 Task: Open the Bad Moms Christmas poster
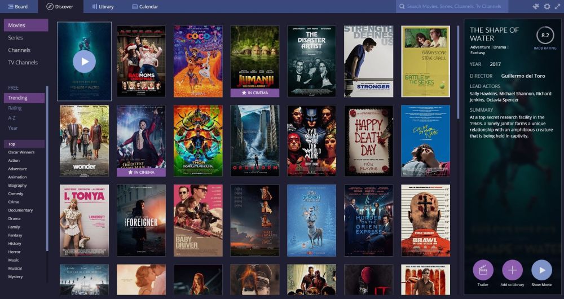(141, 61)
